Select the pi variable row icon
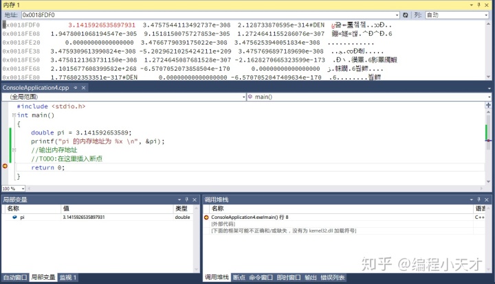The image size is (495, 284). (14, 217)
